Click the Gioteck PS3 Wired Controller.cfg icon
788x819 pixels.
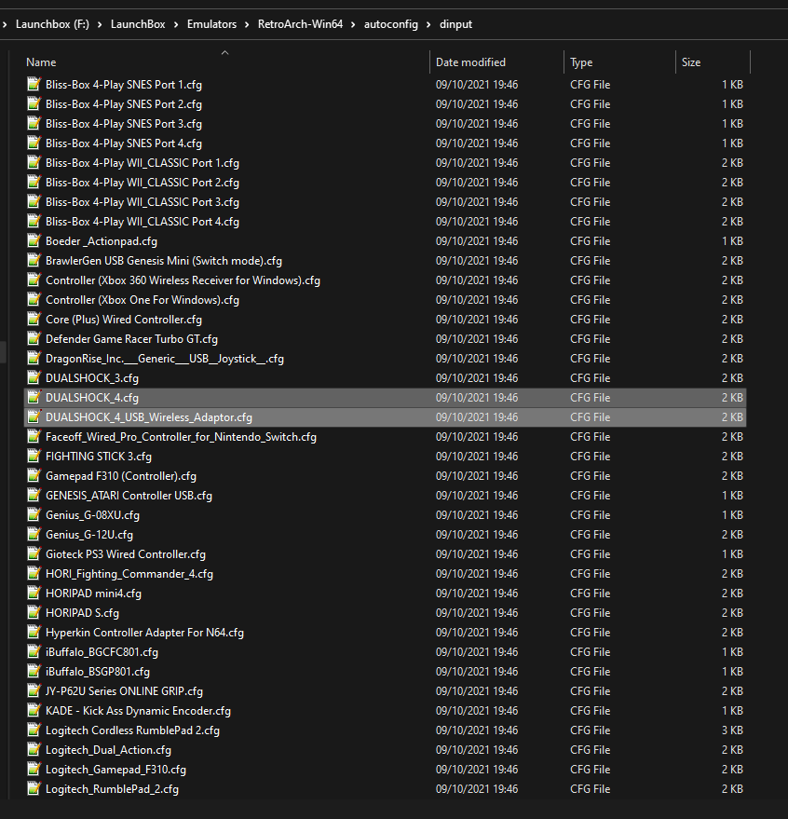[x=34, y=553]
